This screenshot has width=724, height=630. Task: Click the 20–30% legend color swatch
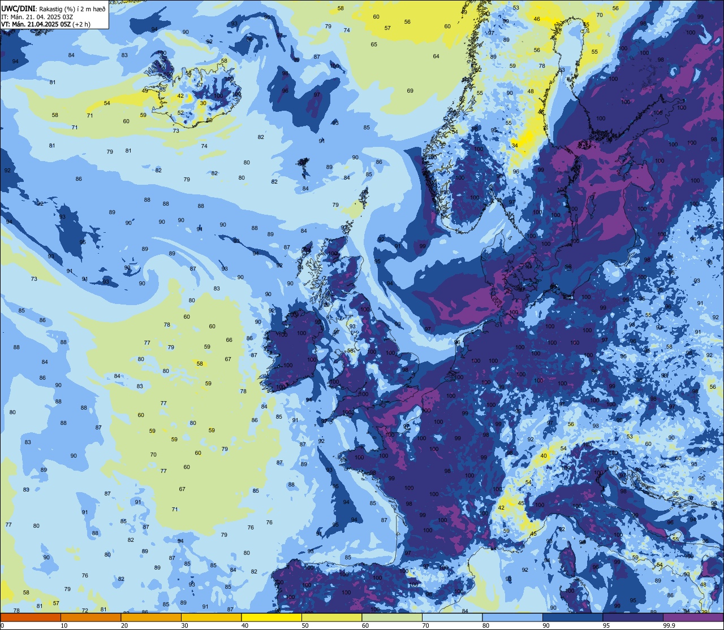tap(151, 617)
